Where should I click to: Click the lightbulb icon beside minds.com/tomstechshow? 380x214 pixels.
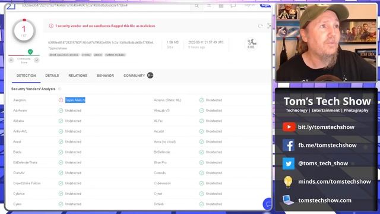pos(288,182)
